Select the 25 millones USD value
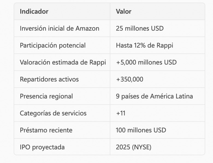This screenshot has height=163, width=213. (x=140, y=28)
